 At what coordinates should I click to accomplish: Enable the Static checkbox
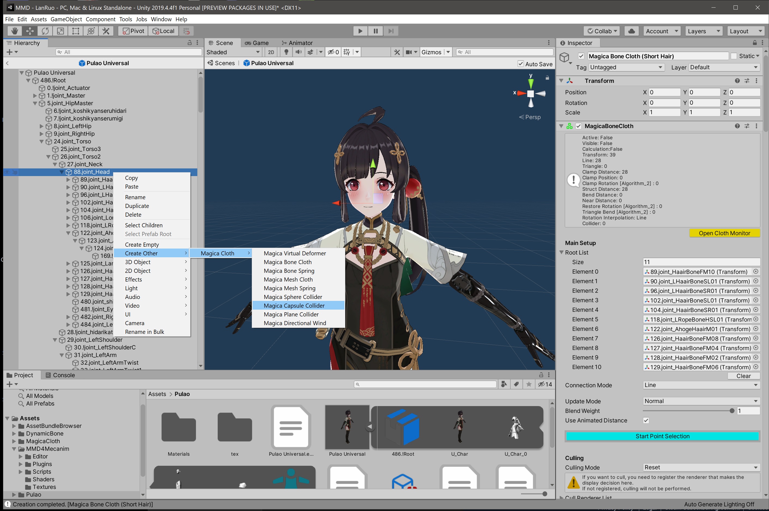734,56
